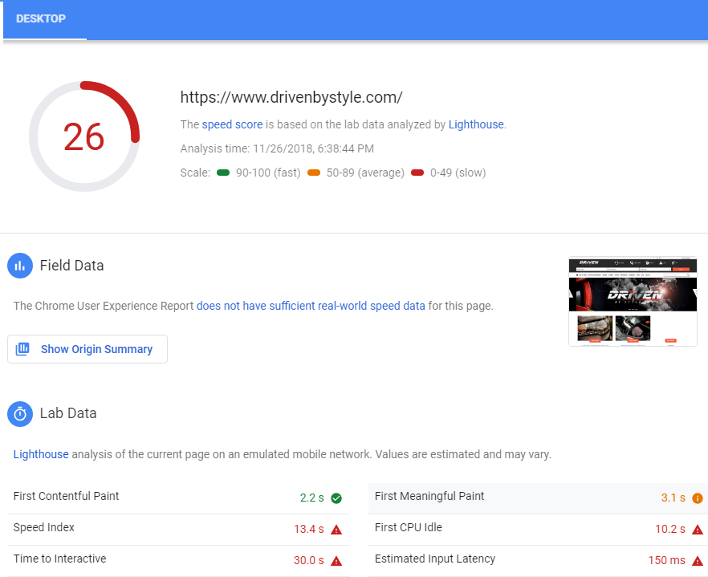Click the red 0-49 (slow) scale swatch

417,173
